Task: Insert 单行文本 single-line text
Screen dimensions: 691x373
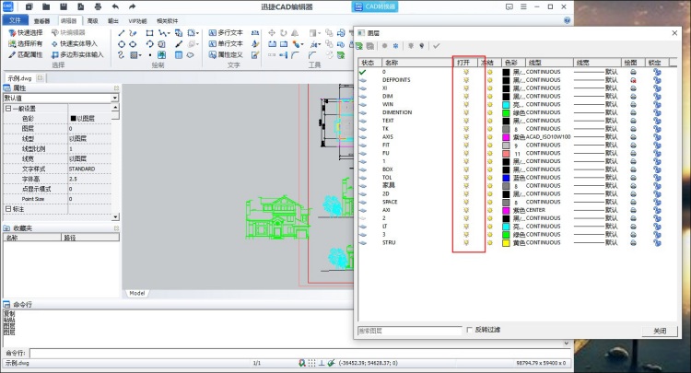Action: point(226,43)
